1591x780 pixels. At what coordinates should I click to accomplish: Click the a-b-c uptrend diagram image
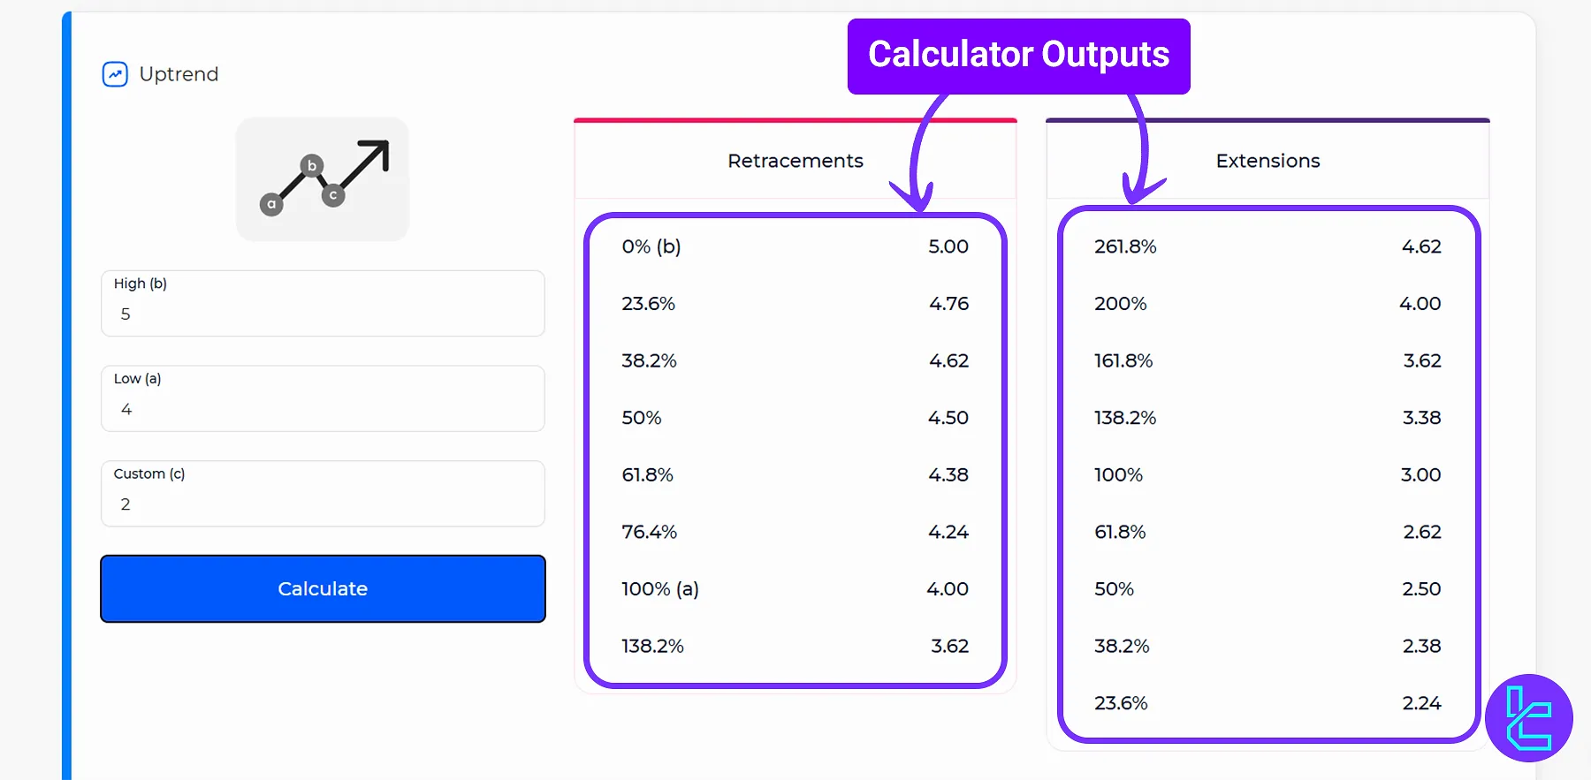pyautogui.click(x=322, y=178)
